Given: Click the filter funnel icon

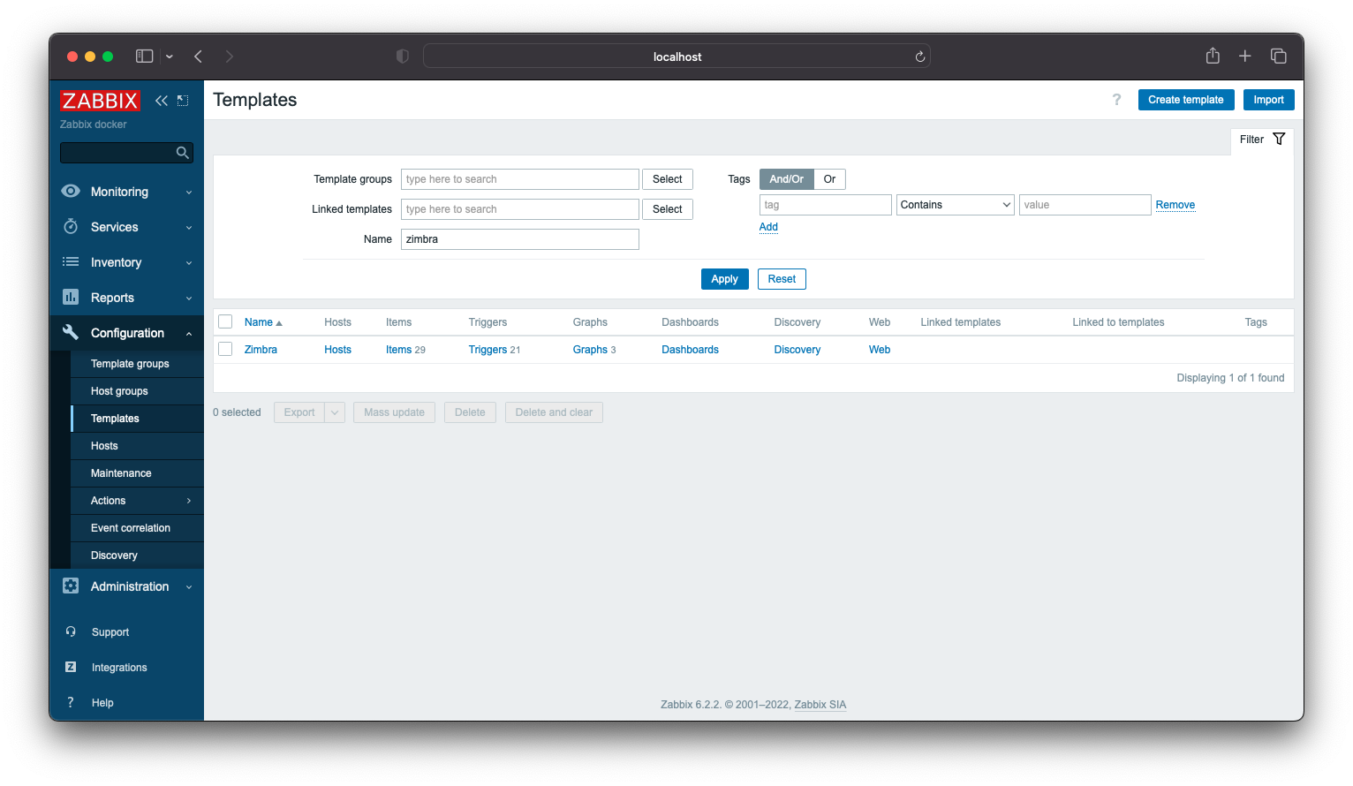Looking at the screenshot, I should (1278, 139).
